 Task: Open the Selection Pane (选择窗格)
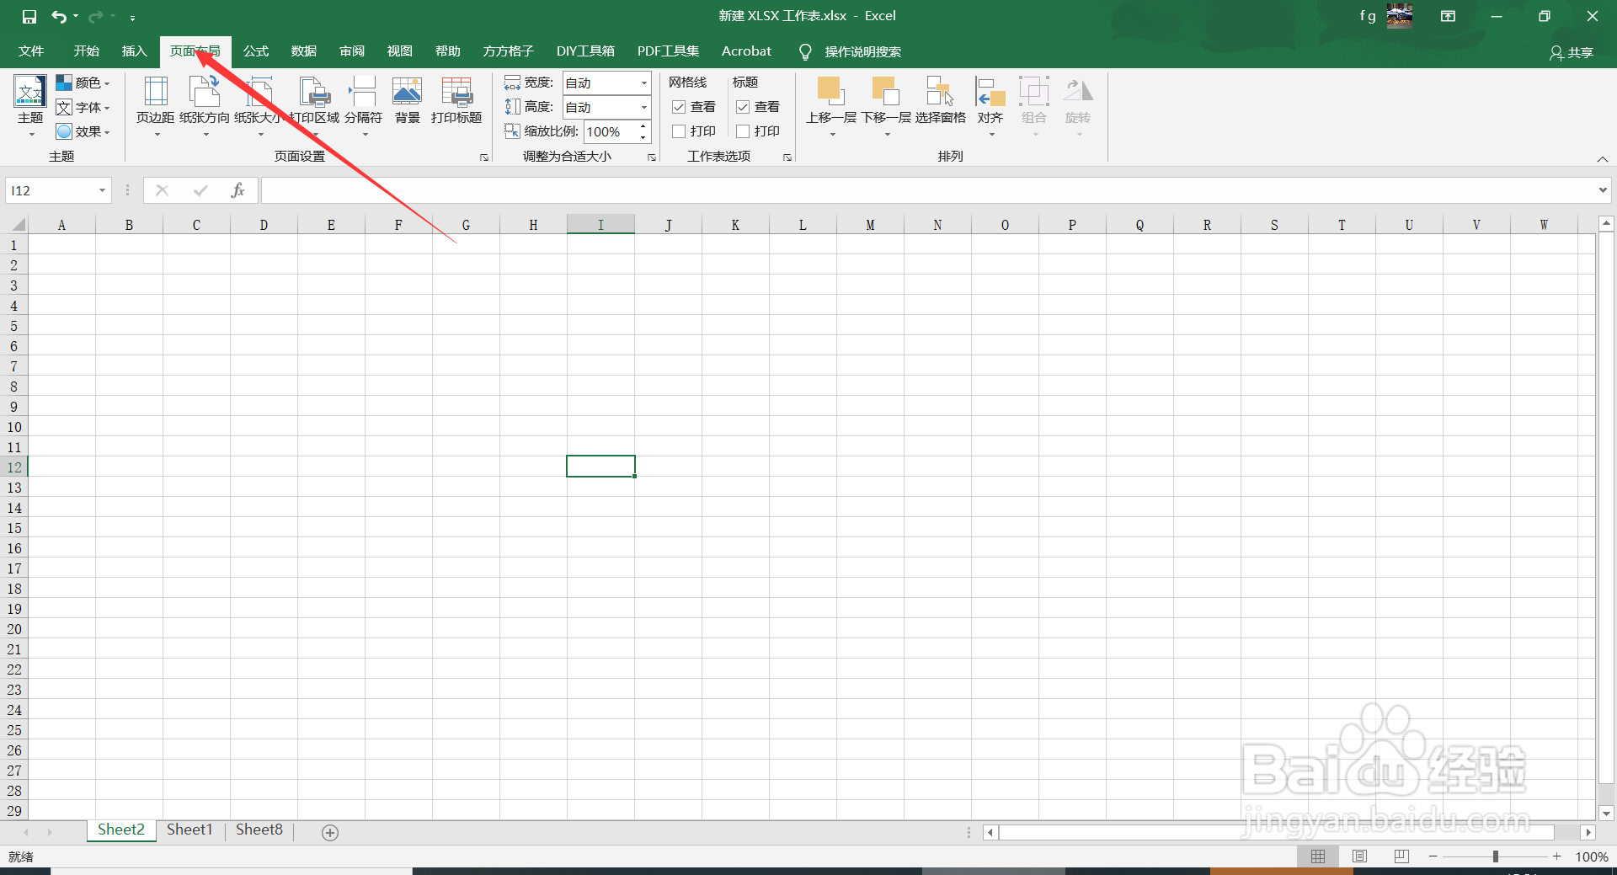(941, 101)
